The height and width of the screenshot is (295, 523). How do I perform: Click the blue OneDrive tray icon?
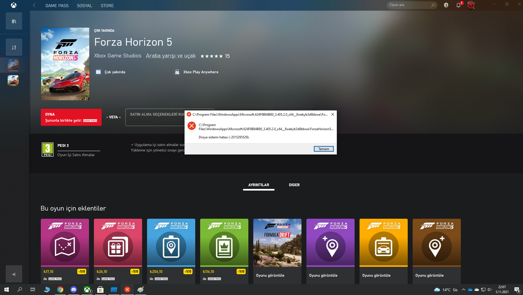click(x=470, y=290)
